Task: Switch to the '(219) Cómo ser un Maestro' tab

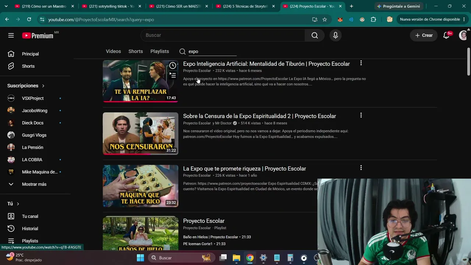Action: pyautogui.click(x=44, y=6)
